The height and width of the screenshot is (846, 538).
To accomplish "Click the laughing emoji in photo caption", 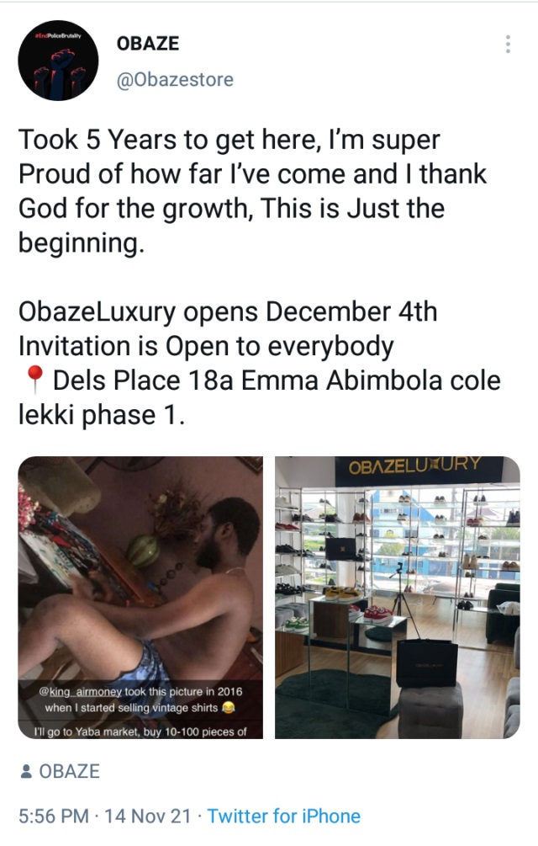I will point(229,707).
